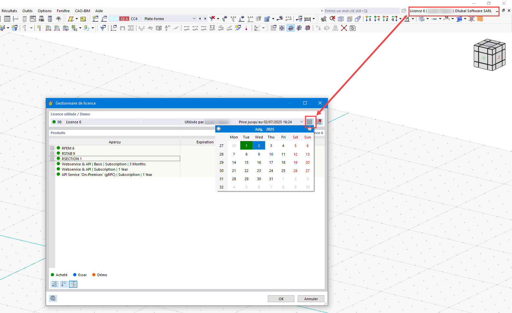Select 'Webservice & API | Basic | Subscription | 3 Months'

click(104, 164)
